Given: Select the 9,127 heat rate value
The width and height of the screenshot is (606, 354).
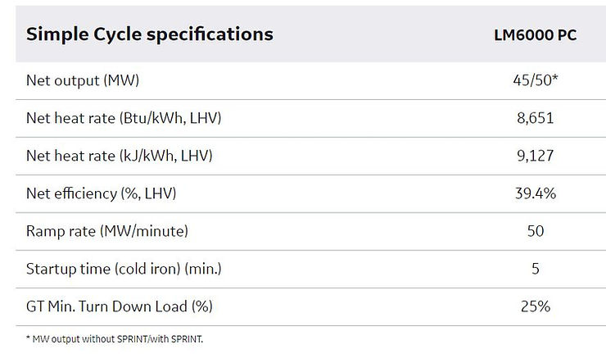Looking at the screenshot, I should tap(536, 156).
